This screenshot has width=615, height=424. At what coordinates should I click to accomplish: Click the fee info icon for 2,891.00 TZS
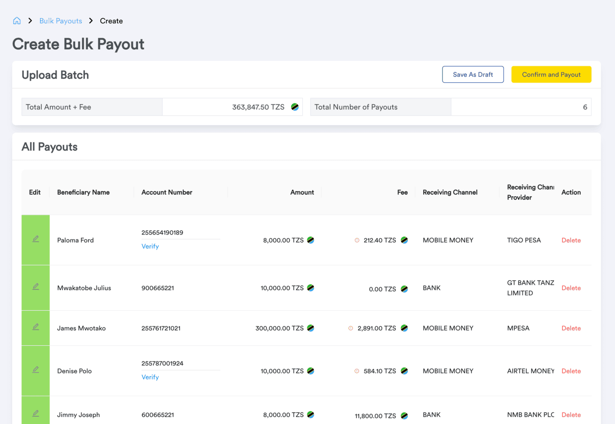pyautogui.click(x=351, y=328)
